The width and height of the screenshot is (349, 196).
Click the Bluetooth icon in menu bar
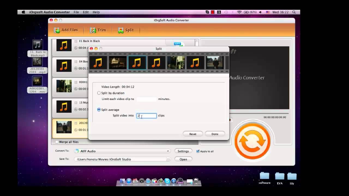[x=233, y=12]
